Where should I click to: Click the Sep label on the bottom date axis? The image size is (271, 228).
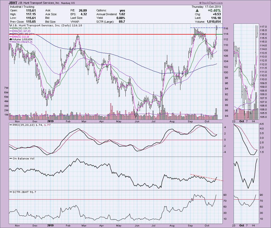click(190, 225)
